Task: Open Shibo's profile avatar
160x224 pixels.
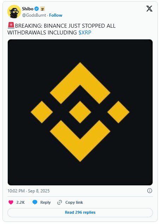Action: coord(14,12)
